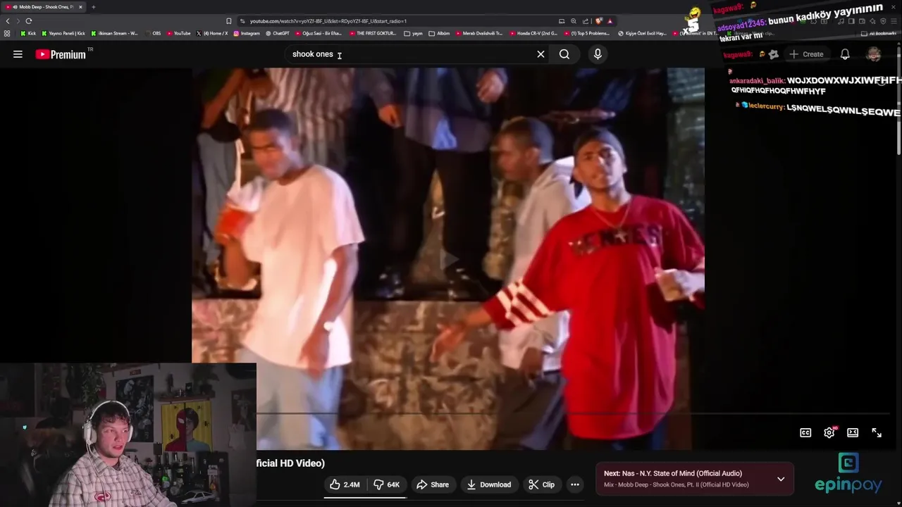Viewport: 902px width, 507px height.
Task: Open the All Bookmarks folder
Action: (879, 33)
